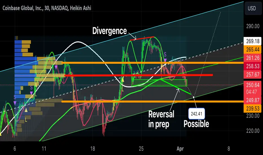Screen dimensions: 263x155
Task: Click the 230.00 price axis label
Action: click(x=253, y=116)
